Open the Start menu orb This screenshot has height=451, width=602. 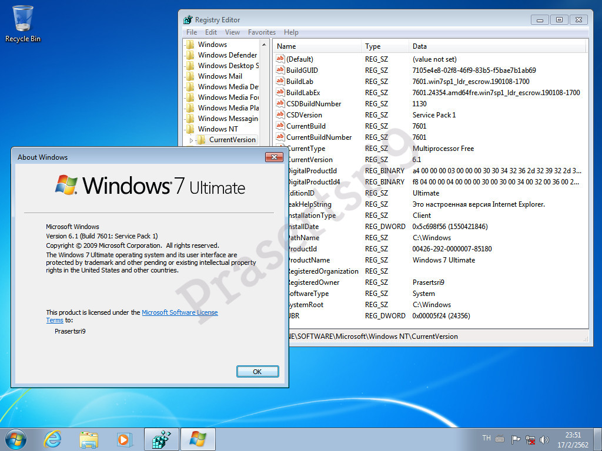pyautogui.click(x=16, y=439)
